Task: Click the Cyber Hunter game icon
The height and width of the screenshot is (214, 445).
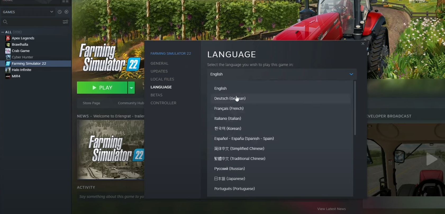Action: coord(8,57)
